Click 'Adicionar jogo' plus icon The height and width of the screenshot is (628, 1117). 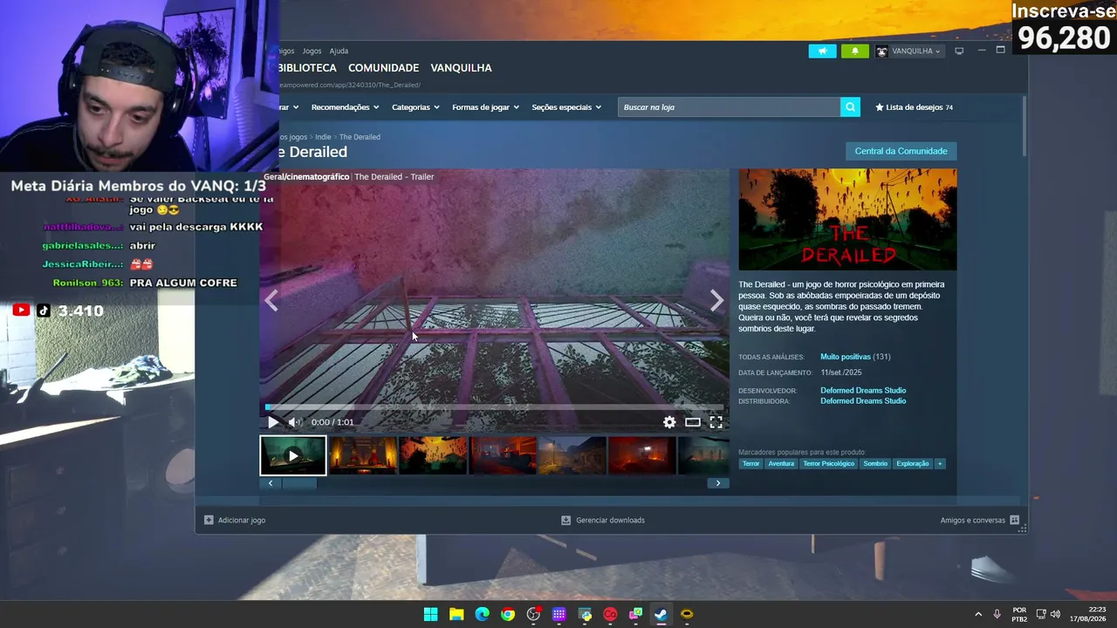pyautogui.click(x=209, y=520)
